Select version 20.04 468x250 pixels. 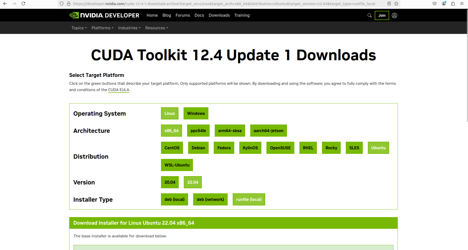click(x=170, y=182)
